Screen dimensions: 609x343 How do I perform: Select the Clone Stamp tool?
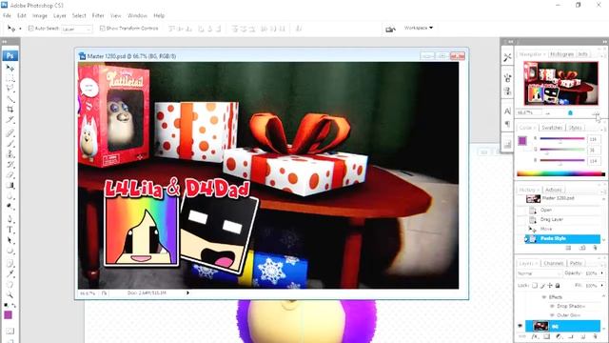point(10,154)
